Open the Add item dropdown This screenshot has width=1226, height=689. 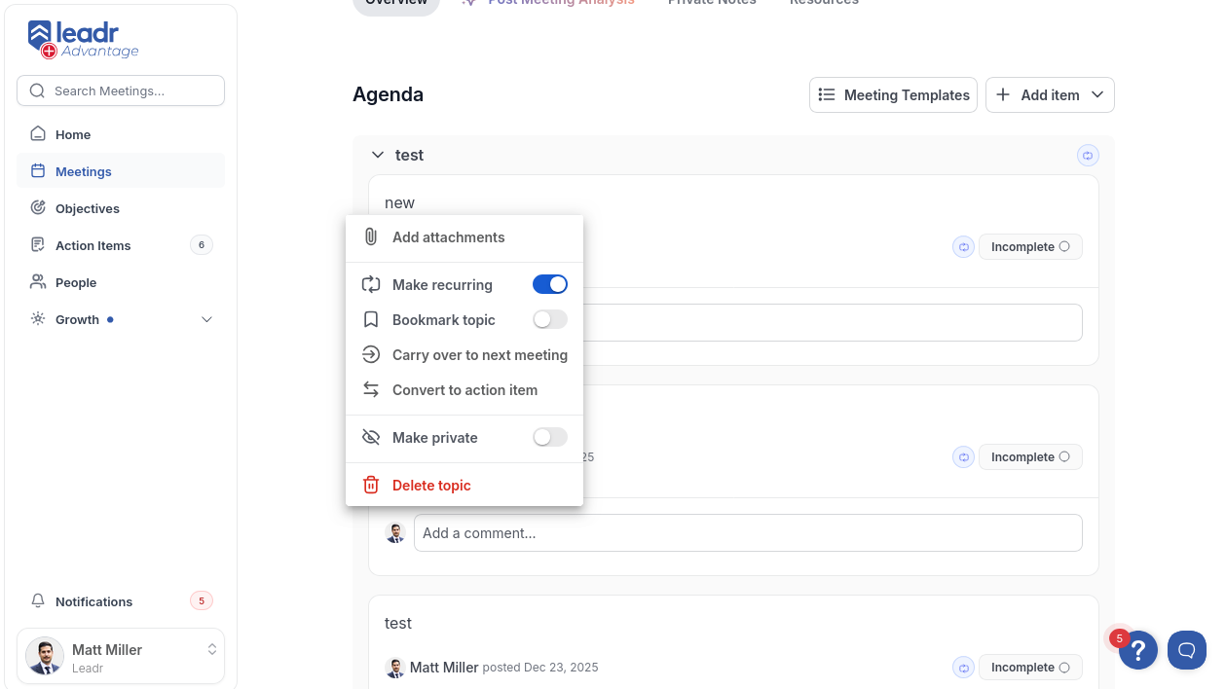1050,95
